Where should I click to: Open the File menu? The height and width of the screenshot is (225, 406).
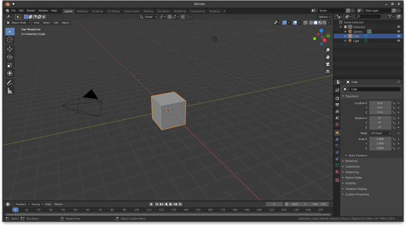[13, 11]
